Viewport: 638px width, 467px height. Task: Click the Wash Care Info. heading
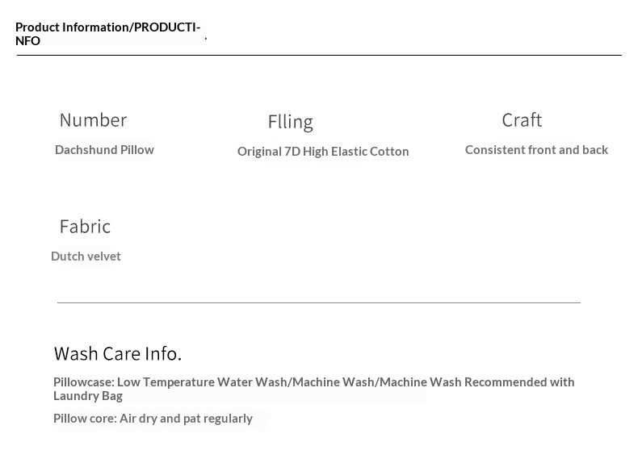tap(118, 353)
